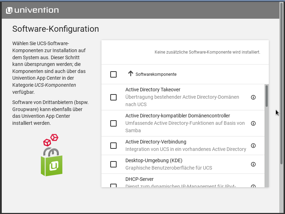Click the Active Directory Takeover row title
This screenshot has height=214, width=285.
tap(153, 90)
